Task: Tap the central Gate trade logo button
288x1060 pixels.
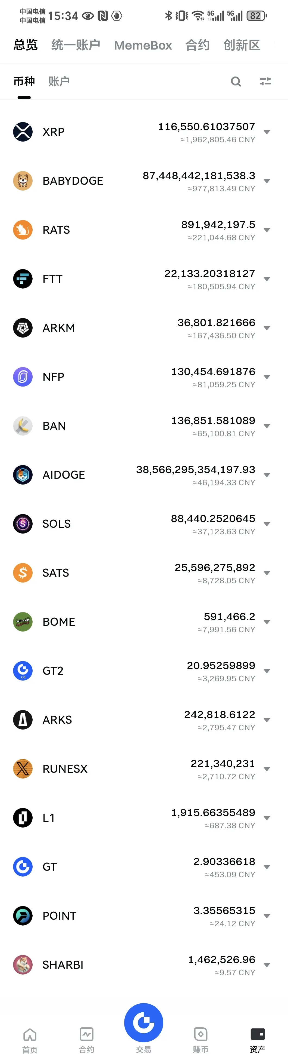Action: coord(144,1022)
